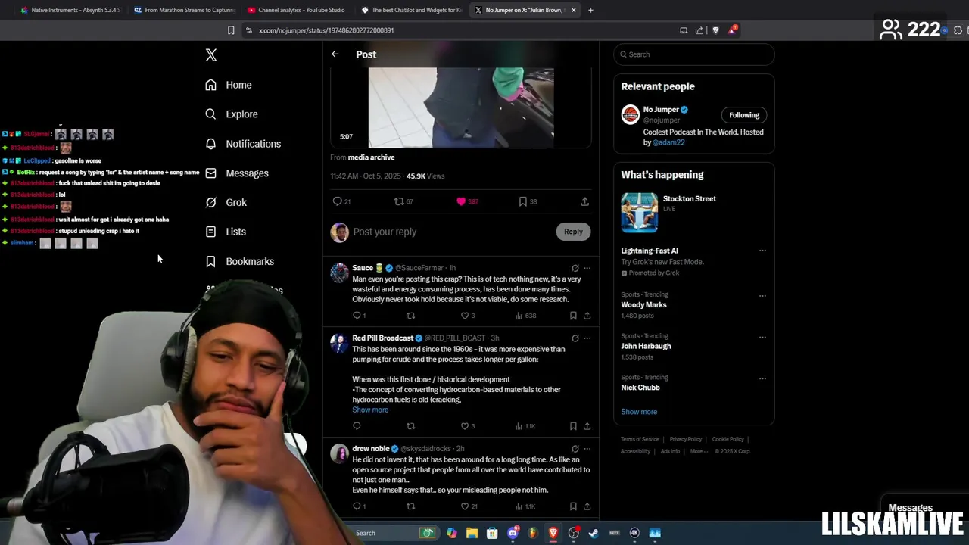Click Grok icon on Sauce reply
Image resolution: width=969 pixels, height=545 pixels.
coord(575,268)
